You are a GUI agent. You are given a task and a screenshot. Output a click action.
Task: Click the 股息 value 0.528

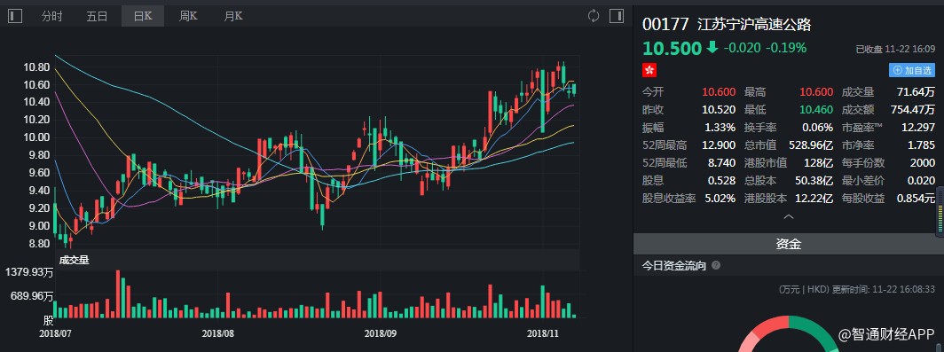721,181
